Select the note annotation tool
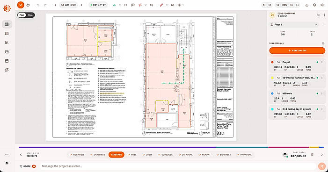 click(x=133, y=5)
